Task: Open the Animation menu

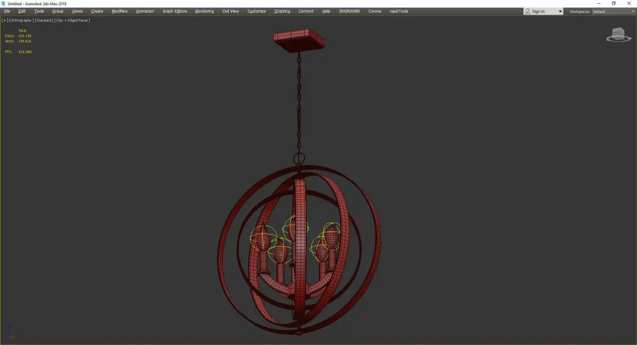Action: 145,11
